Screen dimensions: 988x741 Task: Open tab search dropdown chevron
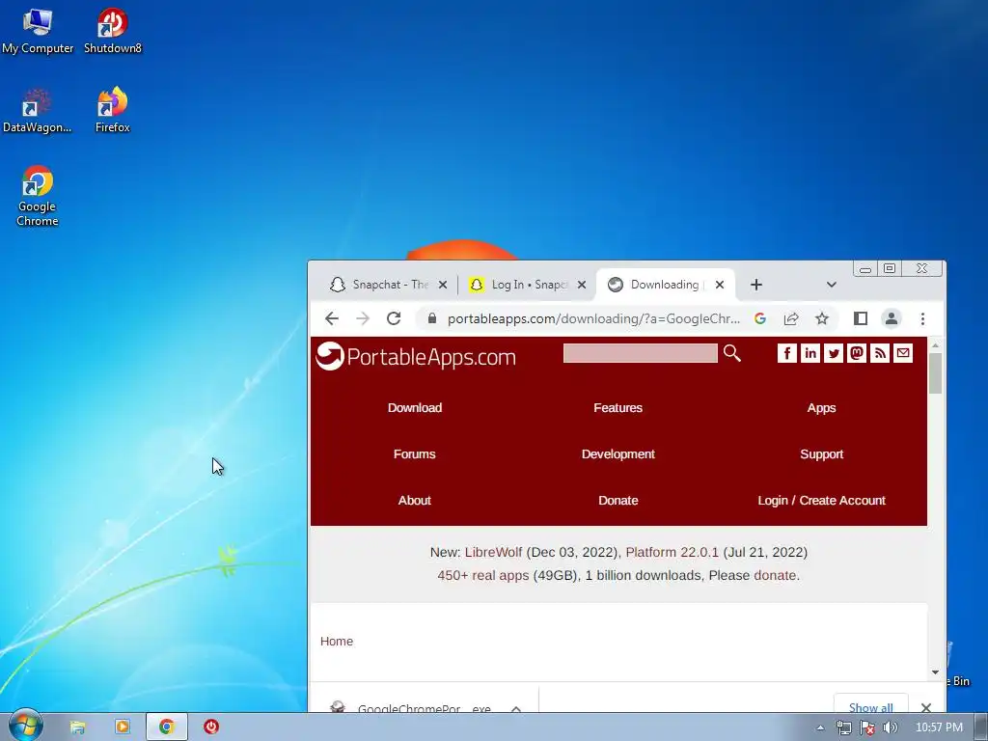point(831,285)
